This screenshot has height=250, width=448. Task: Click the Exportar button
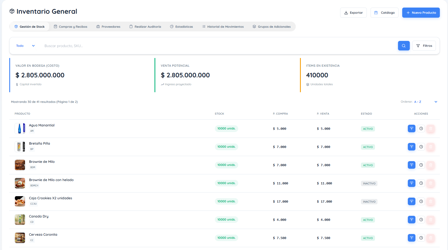coord(353,13)
